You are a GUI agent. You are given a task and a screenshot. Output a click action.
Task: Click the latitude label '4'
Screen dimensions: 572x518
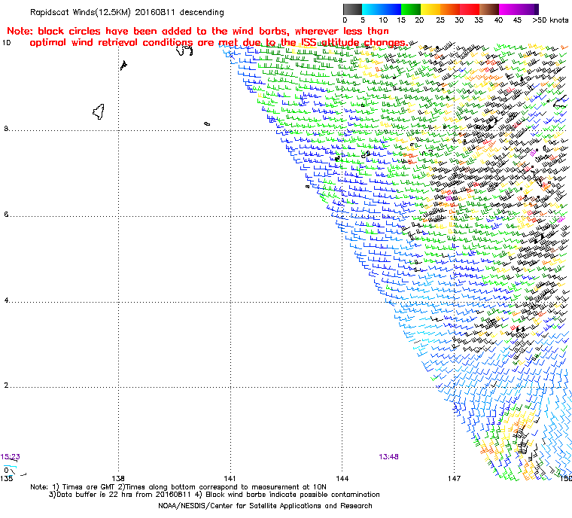point(6,300)
